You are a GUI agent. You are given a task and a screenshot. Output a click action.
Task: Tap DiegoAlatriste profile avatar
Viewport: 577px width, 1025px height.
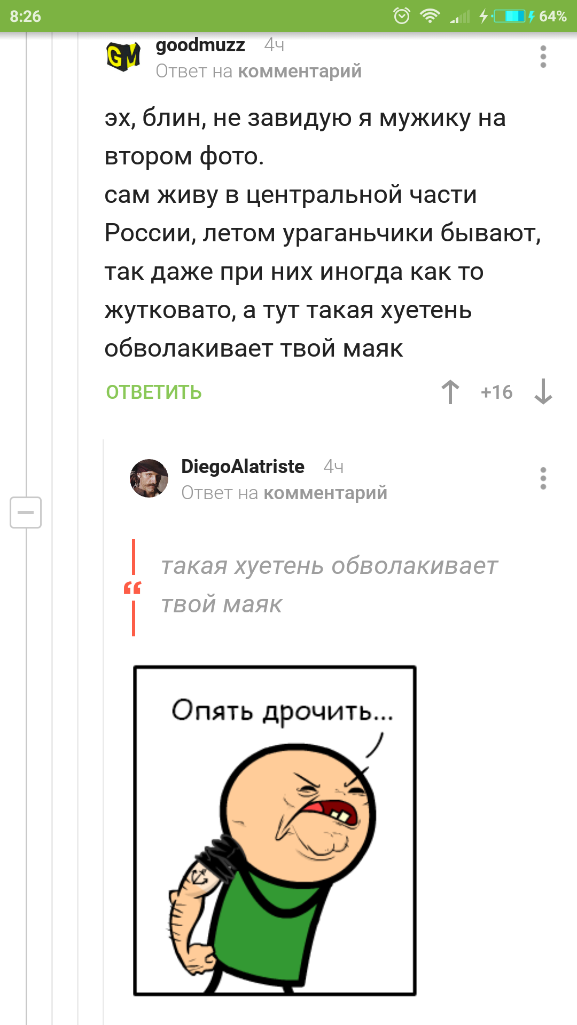[x=149, y=478]
